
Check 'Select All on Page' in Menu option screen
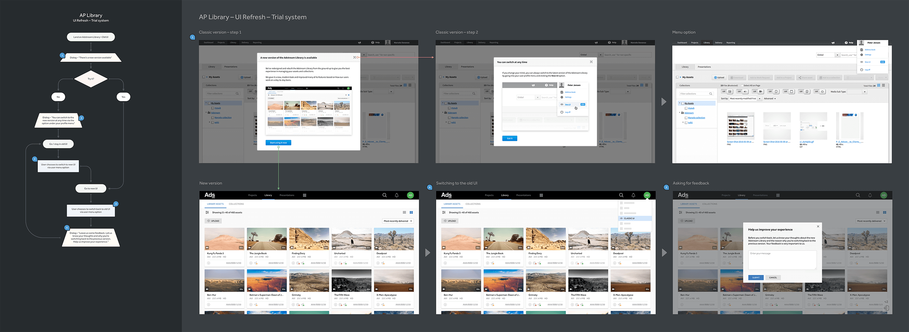tap(742, 86)
